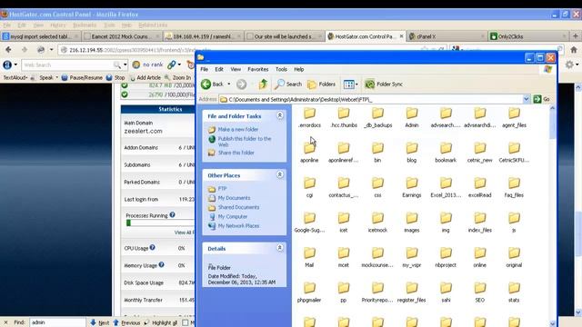
Task: Collapse the Other Places panel
Action: (x=280, y=174)
